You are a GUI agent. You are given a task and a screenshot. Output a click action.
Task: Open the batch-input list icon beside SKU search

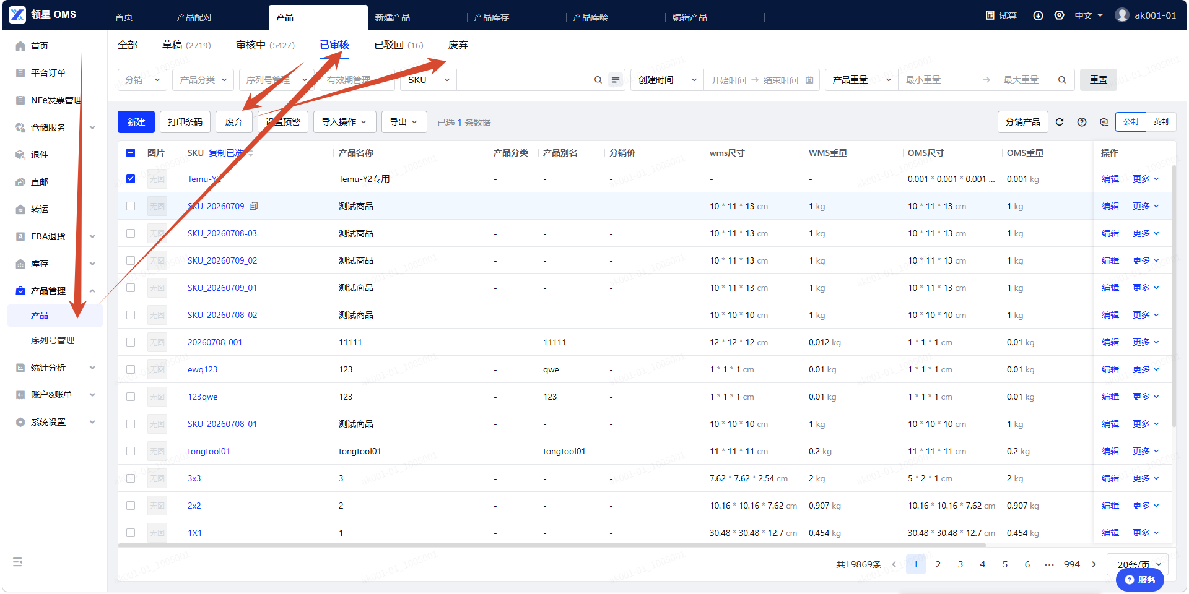coord(616,80)
